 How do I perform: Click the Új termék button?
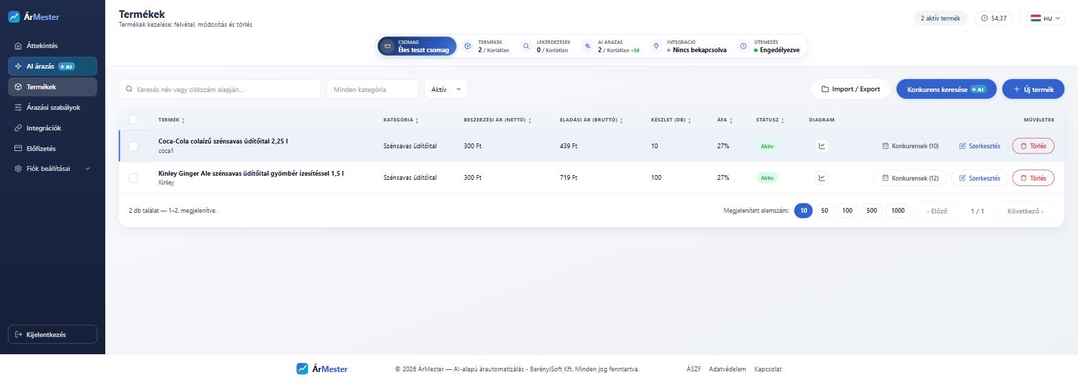(x=1033, y=89)
